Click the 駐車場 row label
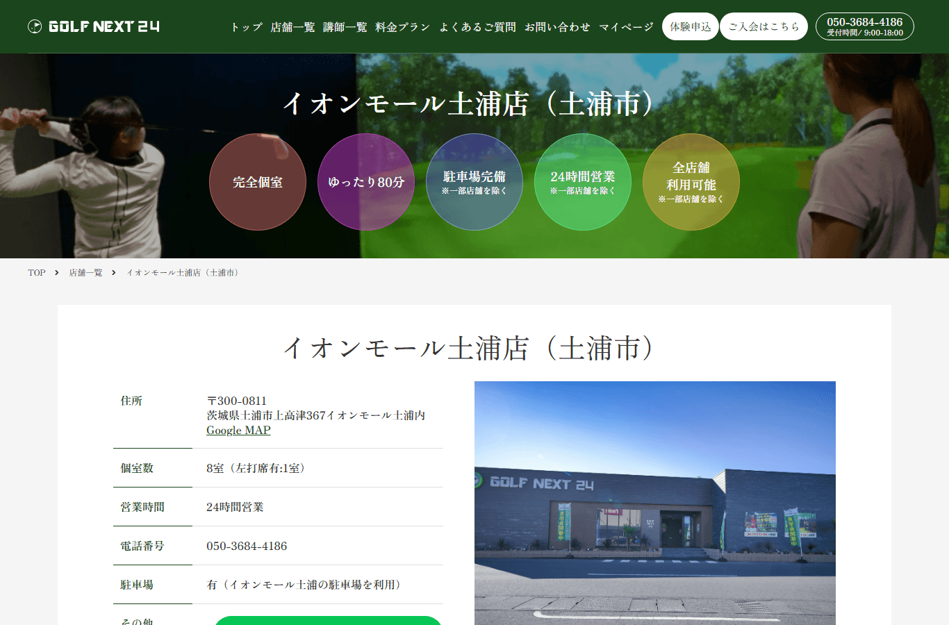This screenshot has width=949, height=625. [x=137, y=585]
